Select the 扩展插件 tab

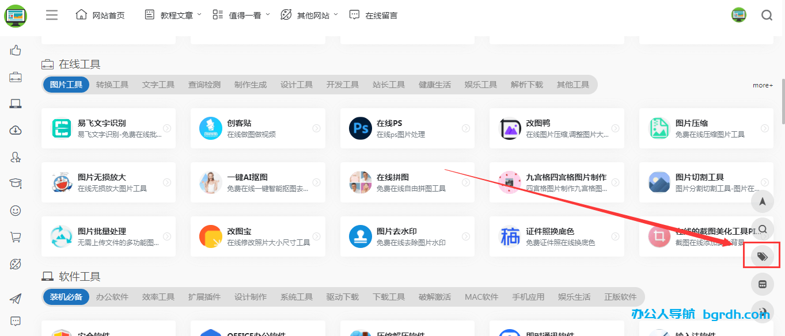[x=204, y=297]
